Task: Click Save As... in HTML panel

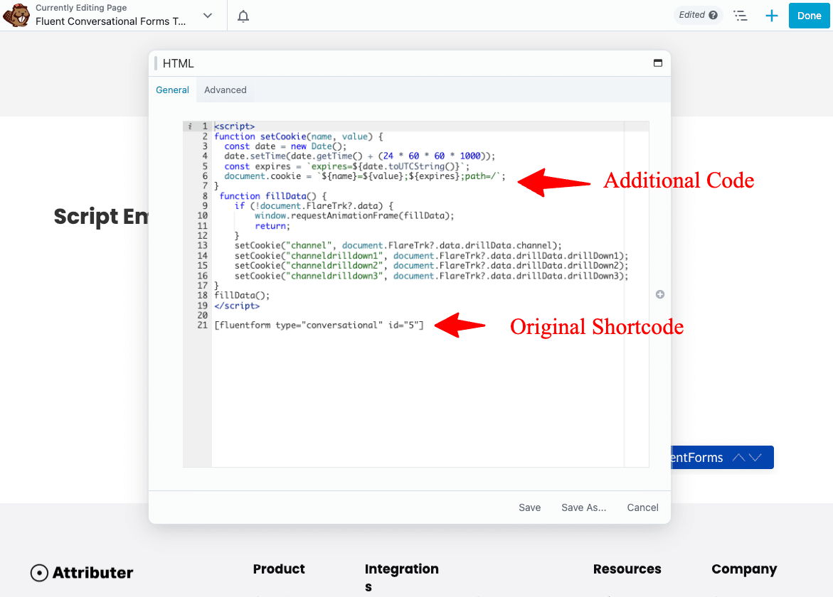Action: [x=583, y=507]
